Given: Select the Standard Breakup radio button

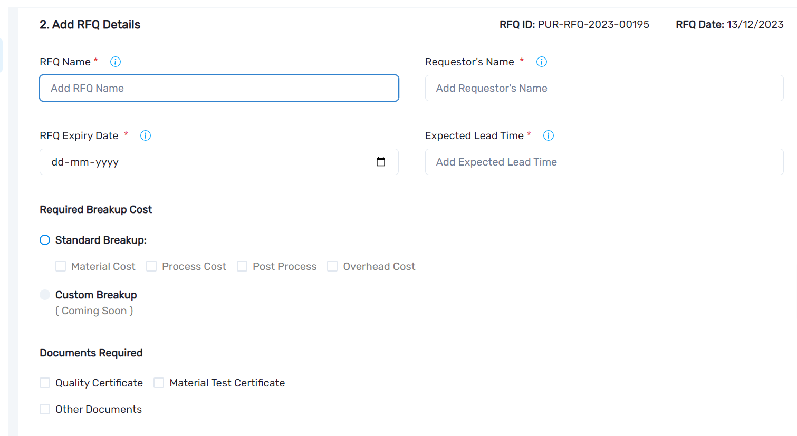Looking at the screenshot, I should click(45, 240).
